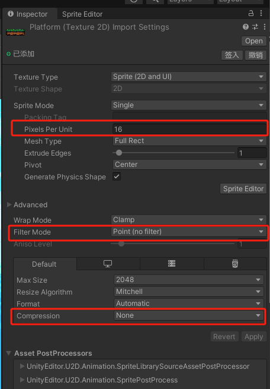Collapse the Asset PostProcessors section
Viewport: 270px width, 389px height.
coord(9,353)
